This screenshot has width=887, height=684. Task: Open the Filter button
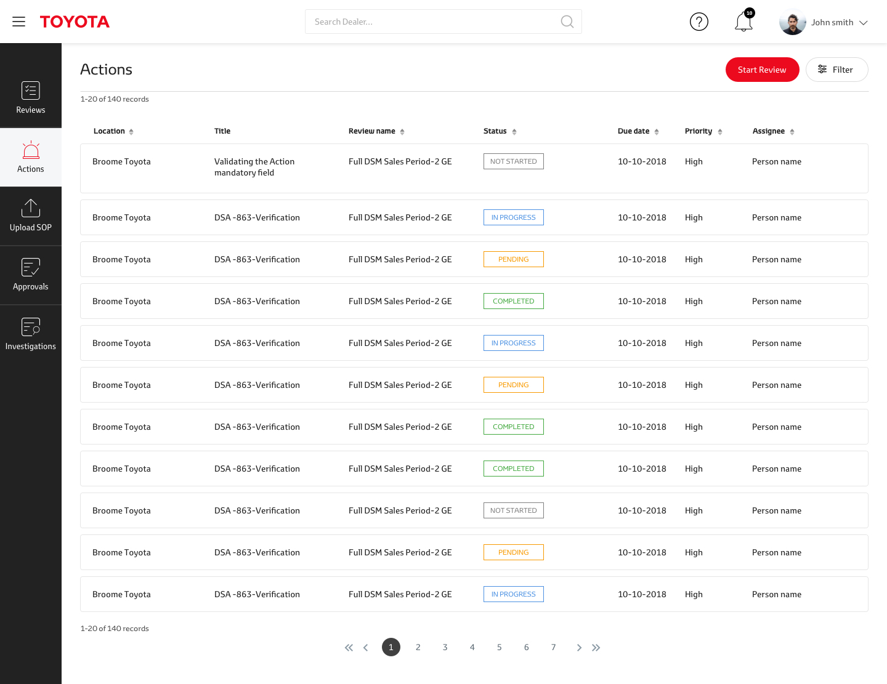[x=836, y=70]
